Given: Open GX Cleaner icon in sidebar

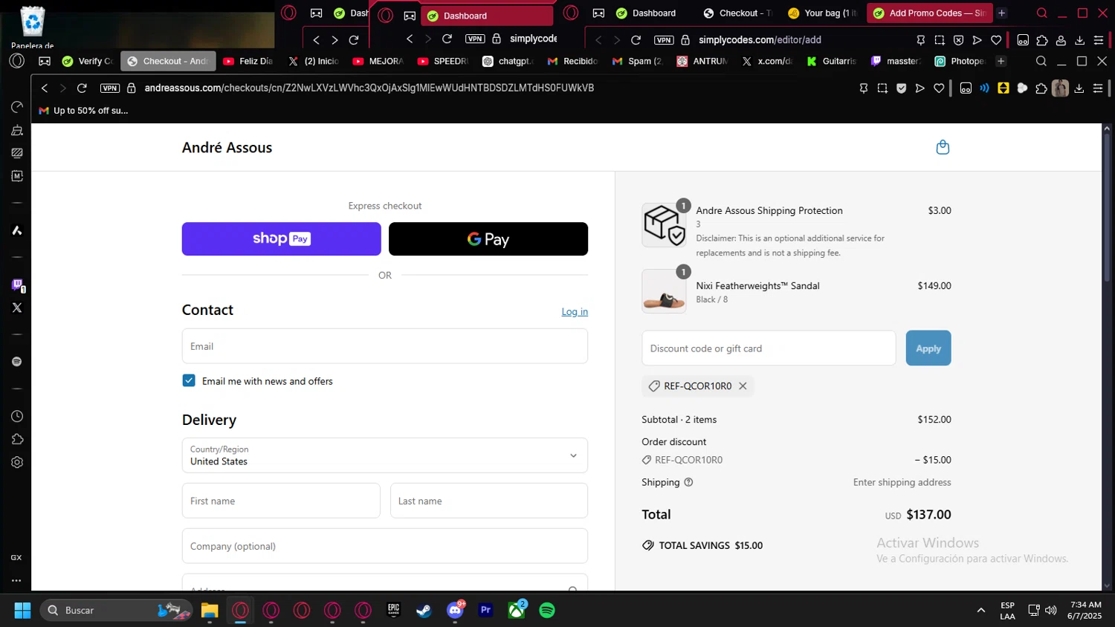Looking at the screenshot, I should pos(17,131).
